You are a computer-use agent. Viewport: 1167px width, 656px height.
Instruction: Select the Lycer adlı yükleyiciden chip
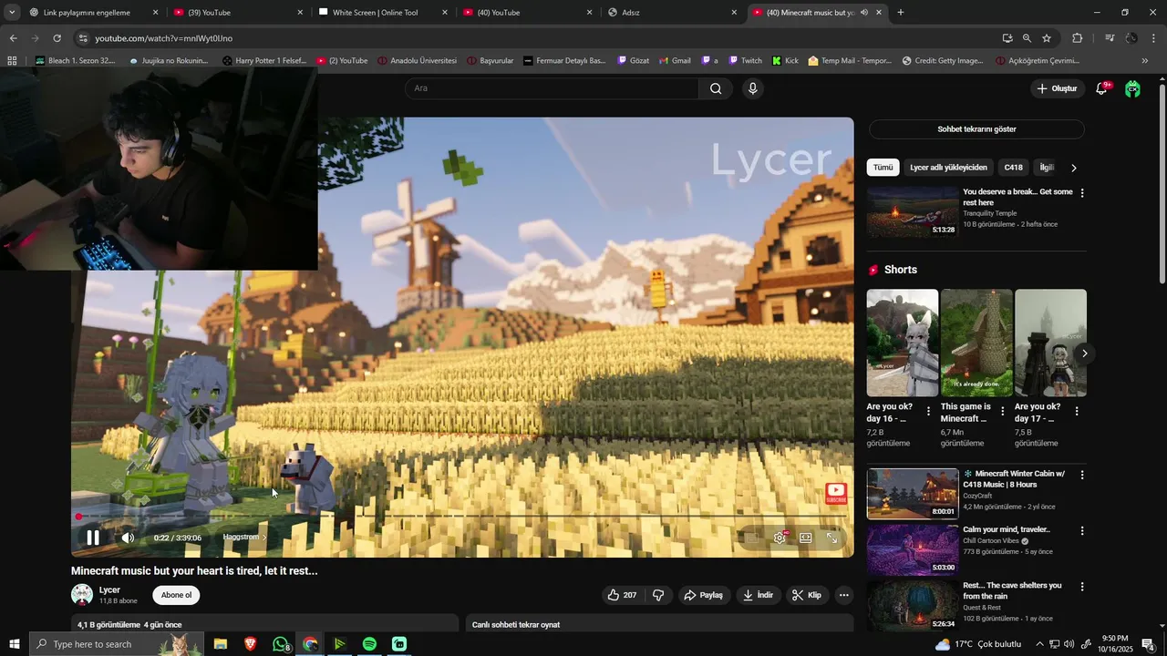click(948, 168)
